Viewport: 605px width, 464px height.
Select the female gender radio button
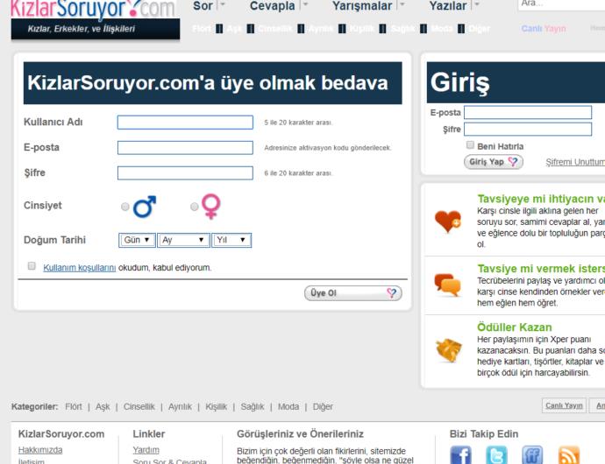(195, 207)
